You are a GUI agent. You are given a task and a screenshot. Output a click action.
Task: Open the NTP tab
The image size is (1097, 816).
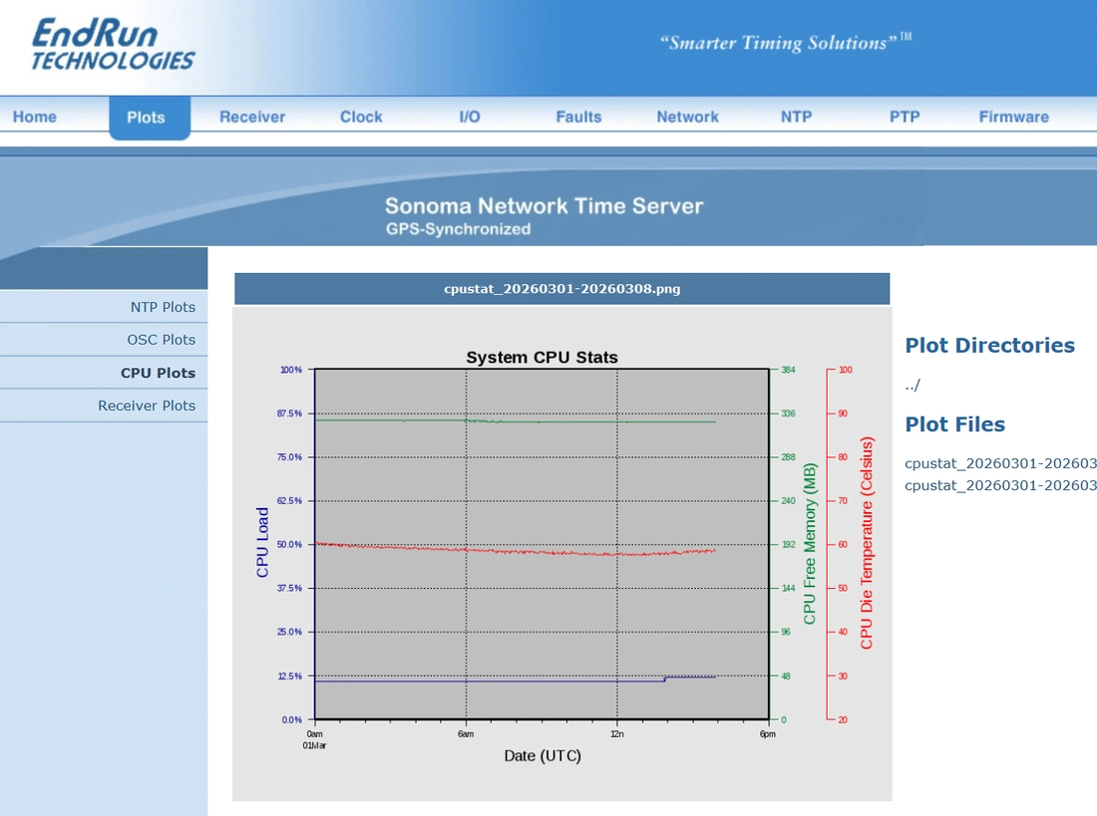tap(796, 117)
